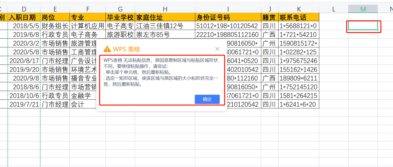Click the 电子高专 cell
Screen dimensions: 393x167
(x=120, y=26)
